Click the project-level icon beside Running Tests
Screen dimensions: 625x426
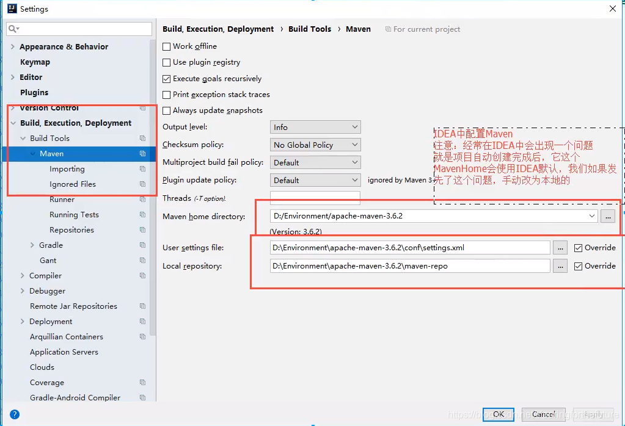point(142,215)
